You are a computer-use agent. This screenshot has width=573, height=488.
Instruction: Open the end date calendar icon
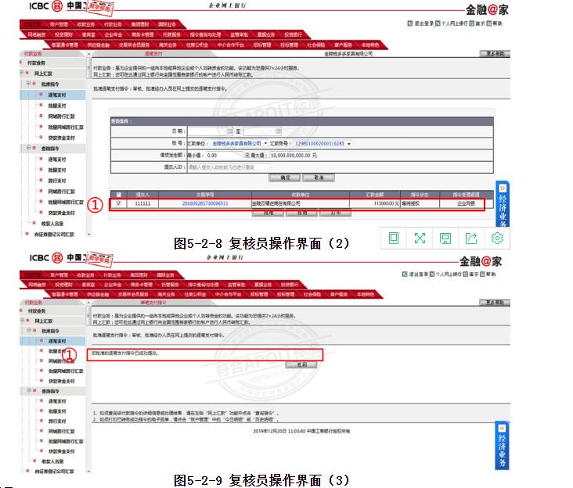278,131
